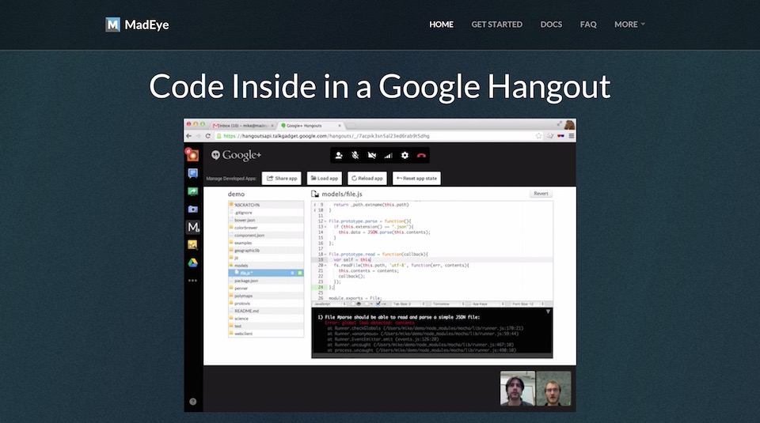This screenshot has width=760, height=423.
Task: Select README.md in the file tree
Action: pyautogui.click(x=266, y=311)
